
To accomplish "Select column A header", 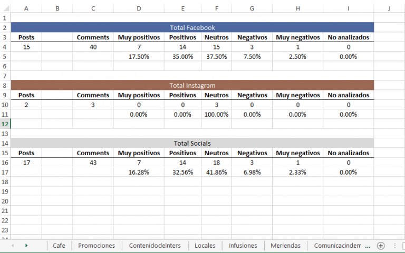I will coord(26,8).
